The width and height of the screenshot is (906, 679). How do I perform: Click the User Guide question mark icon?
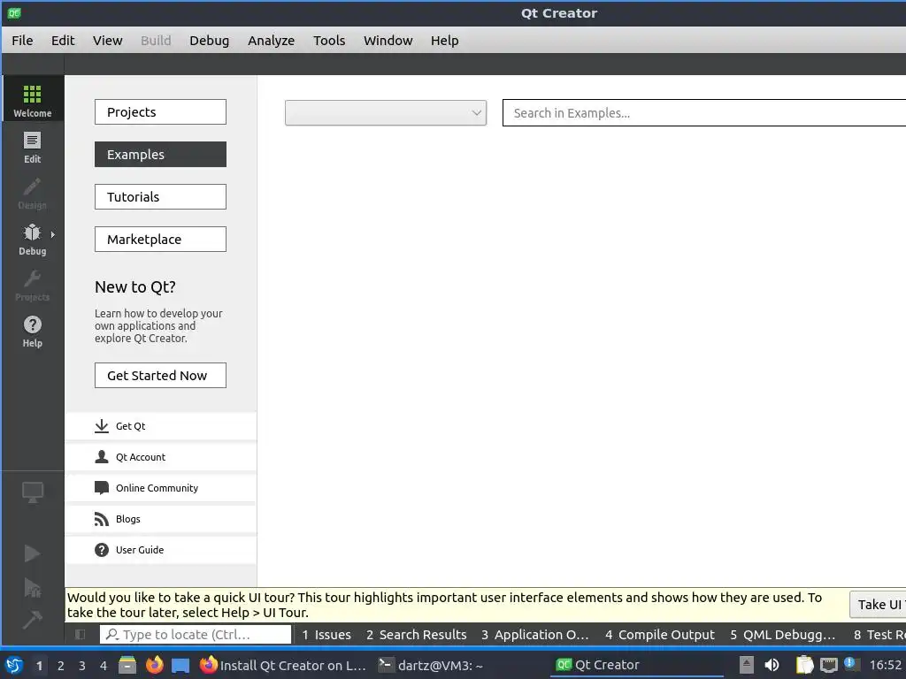click(x=102, y=550)
